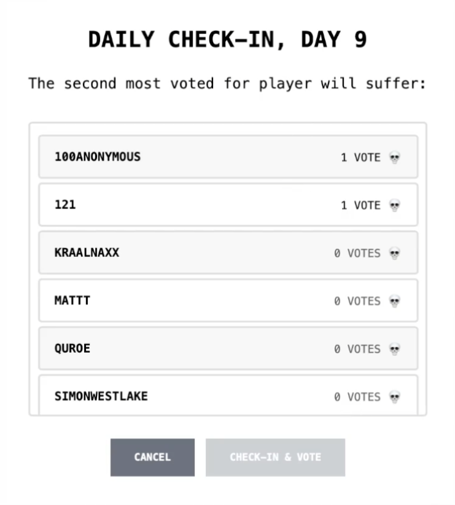
Task: Click the 0 VOTES label for MATTT
Action: pyautogui.click(x=357, y=301)
